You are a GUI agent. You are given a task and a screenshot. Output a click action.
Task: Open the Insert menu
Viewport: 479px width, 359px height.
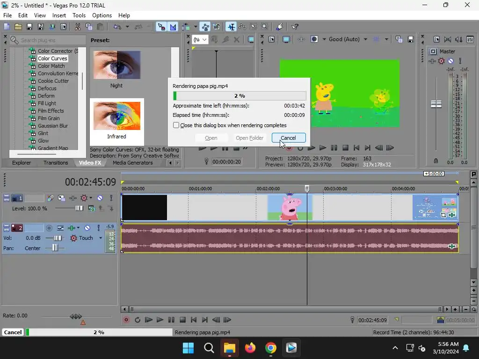coord(59,15)
